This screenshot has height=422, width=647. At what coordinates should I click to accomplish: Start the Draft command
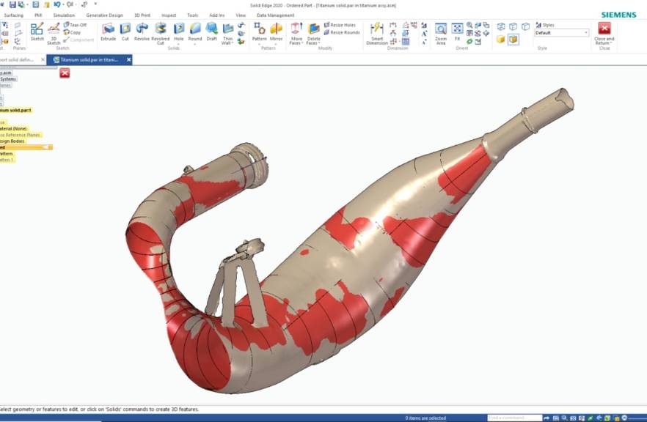(x=211, y=32)
